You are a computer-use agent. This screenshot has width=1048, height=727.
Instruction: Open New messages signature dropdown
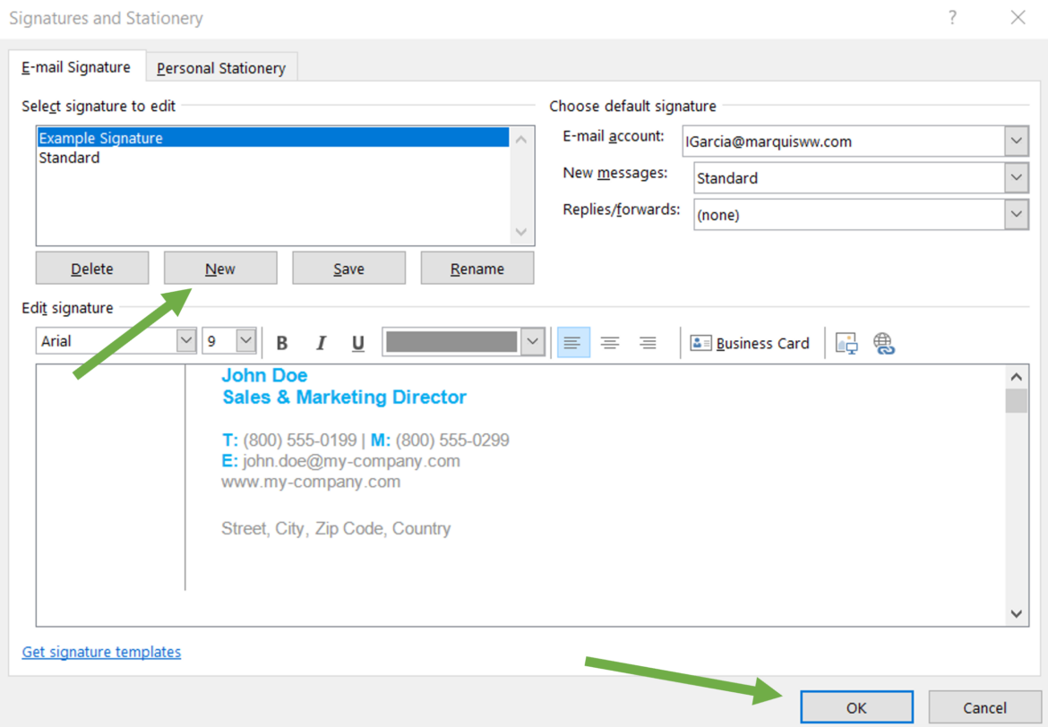tap(1016, 178)
